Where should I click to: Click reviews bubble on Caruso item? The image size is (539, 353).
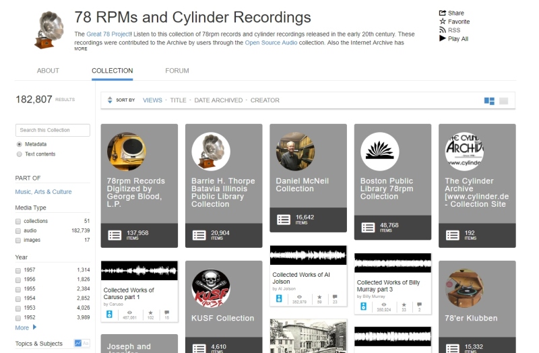(x=166, y=313)
